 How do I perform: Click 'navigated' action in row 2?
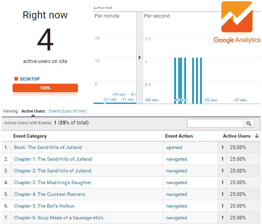pyautogui.click(x=176, y=159)
